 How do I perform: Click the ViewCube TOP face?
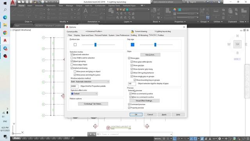pos(237,44)
